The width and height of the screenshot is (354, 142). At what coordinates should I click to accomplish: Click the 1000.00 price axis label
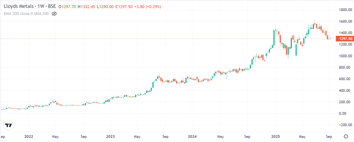pos(346,56)
